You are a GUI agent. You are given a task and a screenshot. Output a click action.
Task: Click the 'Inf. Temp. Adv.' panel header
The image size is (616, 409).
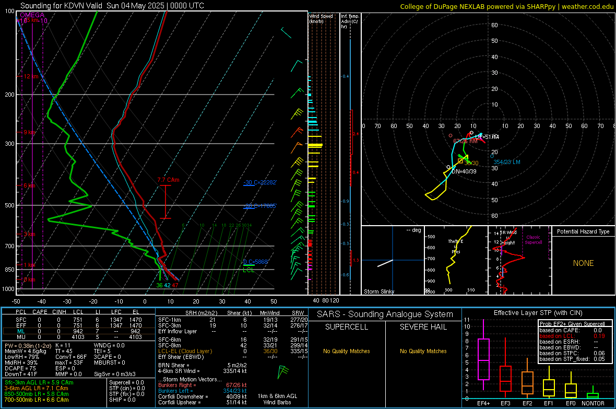pyautogui.click(x=350, y=21)
